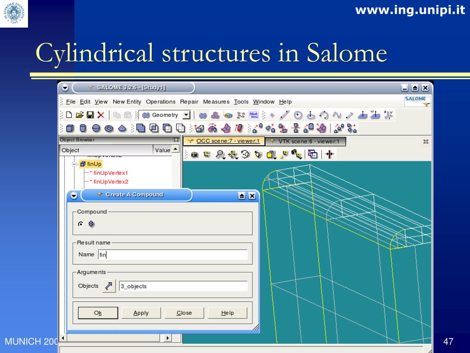Switch to OCC scene:7 viewer tab
The width and height of the screenshot is (470, 353).
(x=224, y=141)
